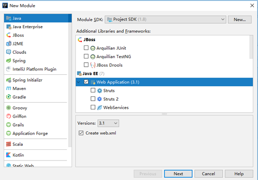Image resolution: width=258 pixels, height=180 pixels.
Task: Click the Struts 2 gear icon
Action: (x=100, y=99)
